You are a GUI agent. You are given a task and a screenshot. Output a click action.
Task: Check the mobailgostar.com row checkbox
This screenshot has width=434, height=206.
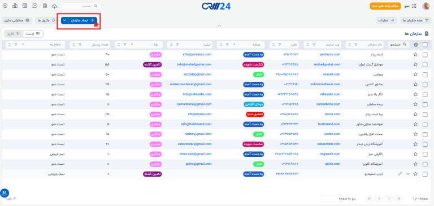point(425,64)
